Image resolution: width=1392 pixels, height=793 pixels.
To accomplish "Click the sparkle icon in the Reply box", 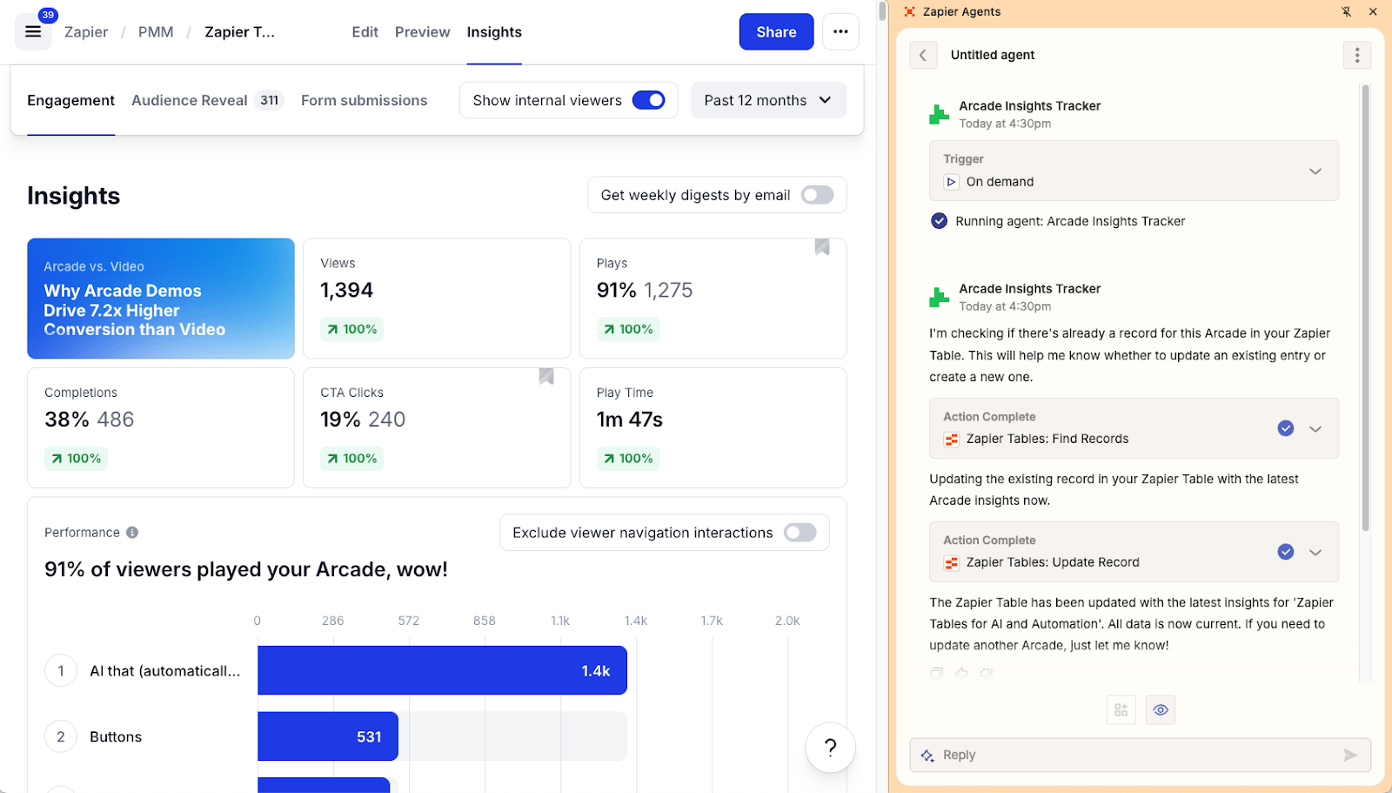I will tap(927, 756).
